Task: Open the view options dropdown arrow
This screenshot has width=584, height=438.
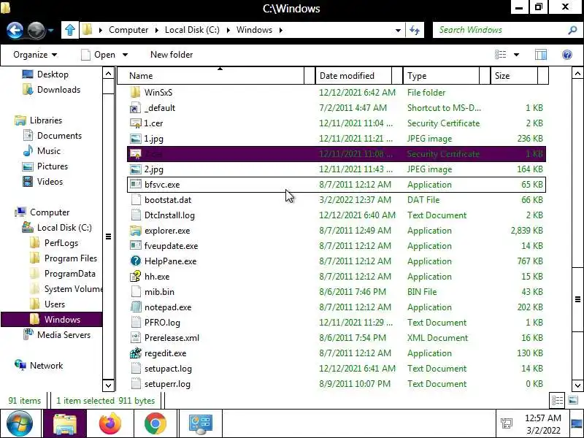Action: (x=516, y=55)
